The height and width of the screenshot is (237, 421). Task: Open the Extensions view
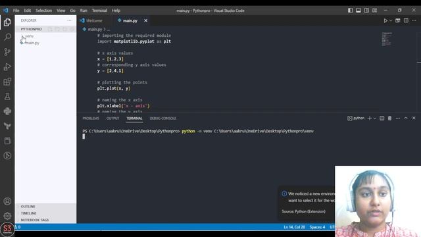point(7,82)
